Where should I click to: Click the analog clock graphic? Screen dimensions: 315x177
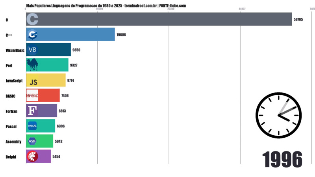[279, 115]
